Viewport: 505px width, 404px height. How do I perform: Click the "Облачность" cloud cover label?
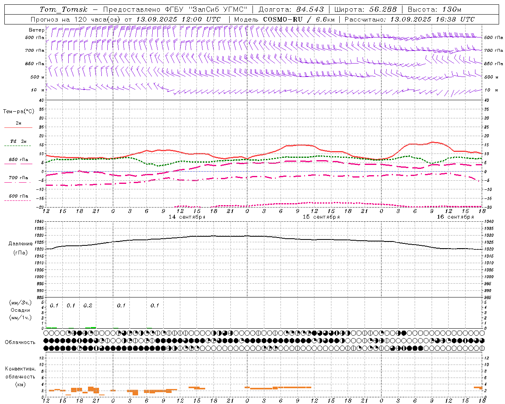pos(20,342)
